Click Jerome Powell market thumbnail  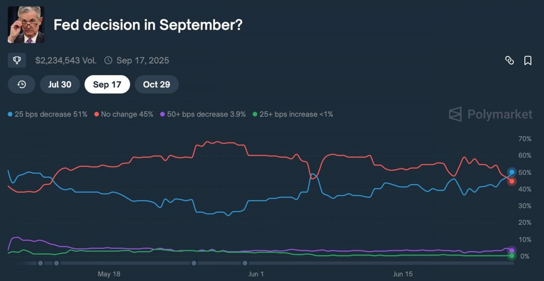(x=26, y=25)
